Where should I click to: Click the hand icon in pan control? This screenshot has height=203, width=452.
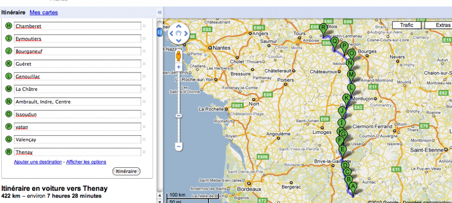coord(178,33)
